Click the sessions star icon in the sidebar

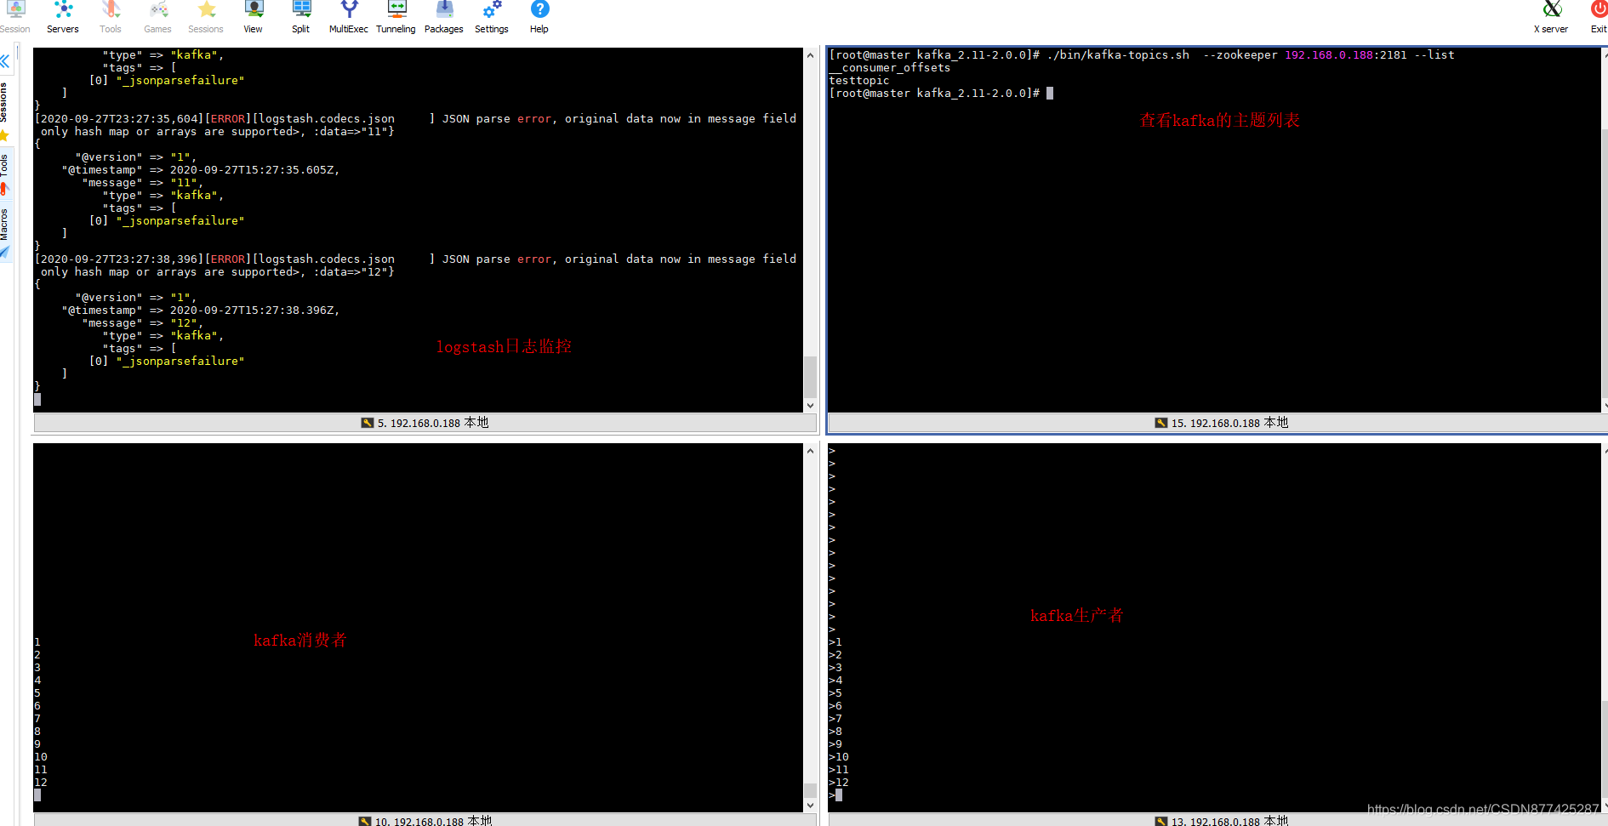pyautogui.click(x=4, y=135)
